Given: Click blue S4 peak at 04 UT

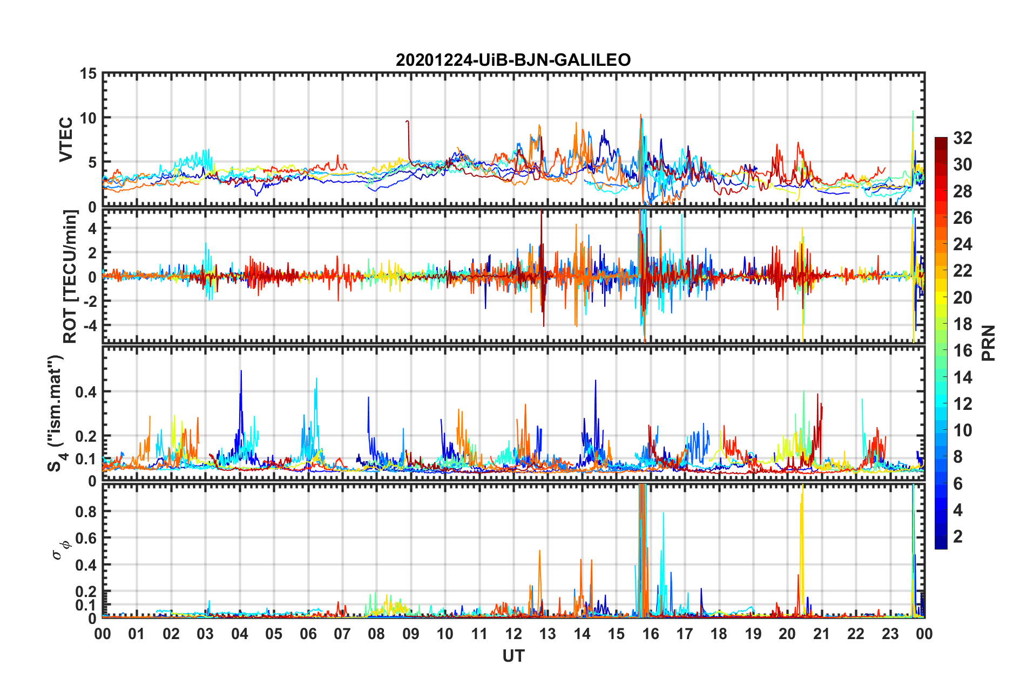Looking at the screenshot, I should 241,410.
